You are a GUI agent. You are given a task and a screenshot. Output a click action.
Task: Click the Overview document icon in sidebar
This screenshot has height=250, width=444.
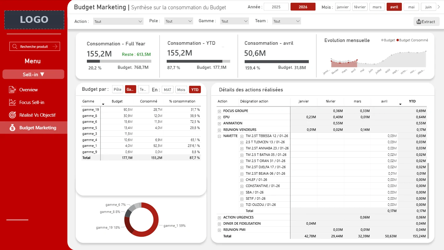pyautogui.click(x=12, y=90)
